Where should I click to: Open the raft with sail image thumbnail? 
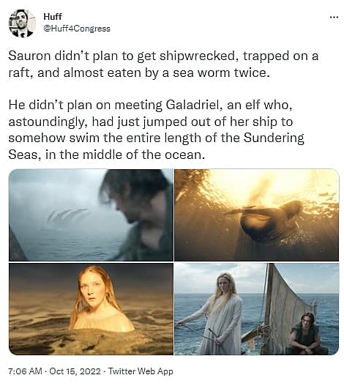257,308
